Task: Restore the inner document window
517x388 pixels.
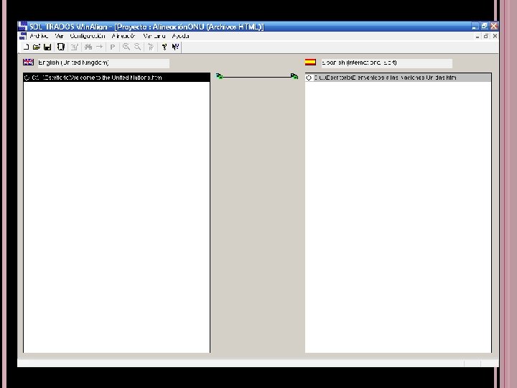Action: [486, 37]
